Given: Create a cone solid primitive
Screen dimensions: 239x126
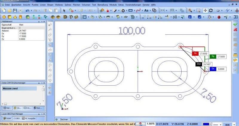Looking at the screenshot, I should click(15, 17).
